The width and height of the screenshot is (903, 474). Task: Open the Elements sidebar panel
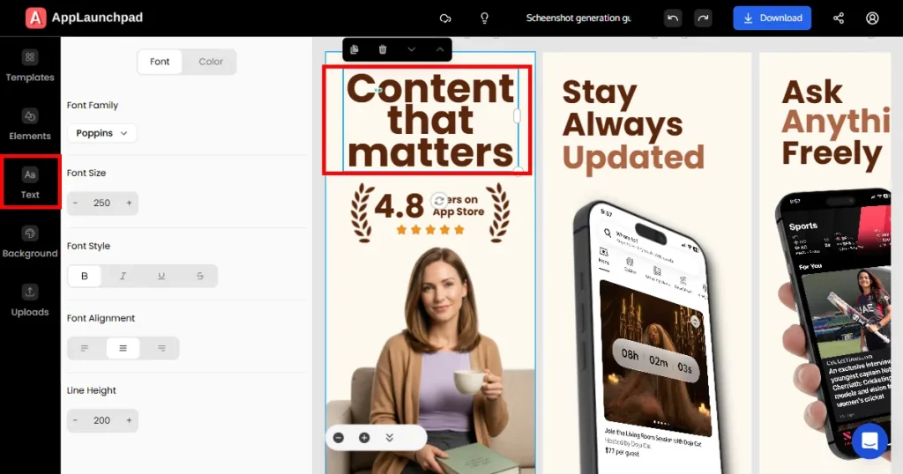click(x=30, y=125)
